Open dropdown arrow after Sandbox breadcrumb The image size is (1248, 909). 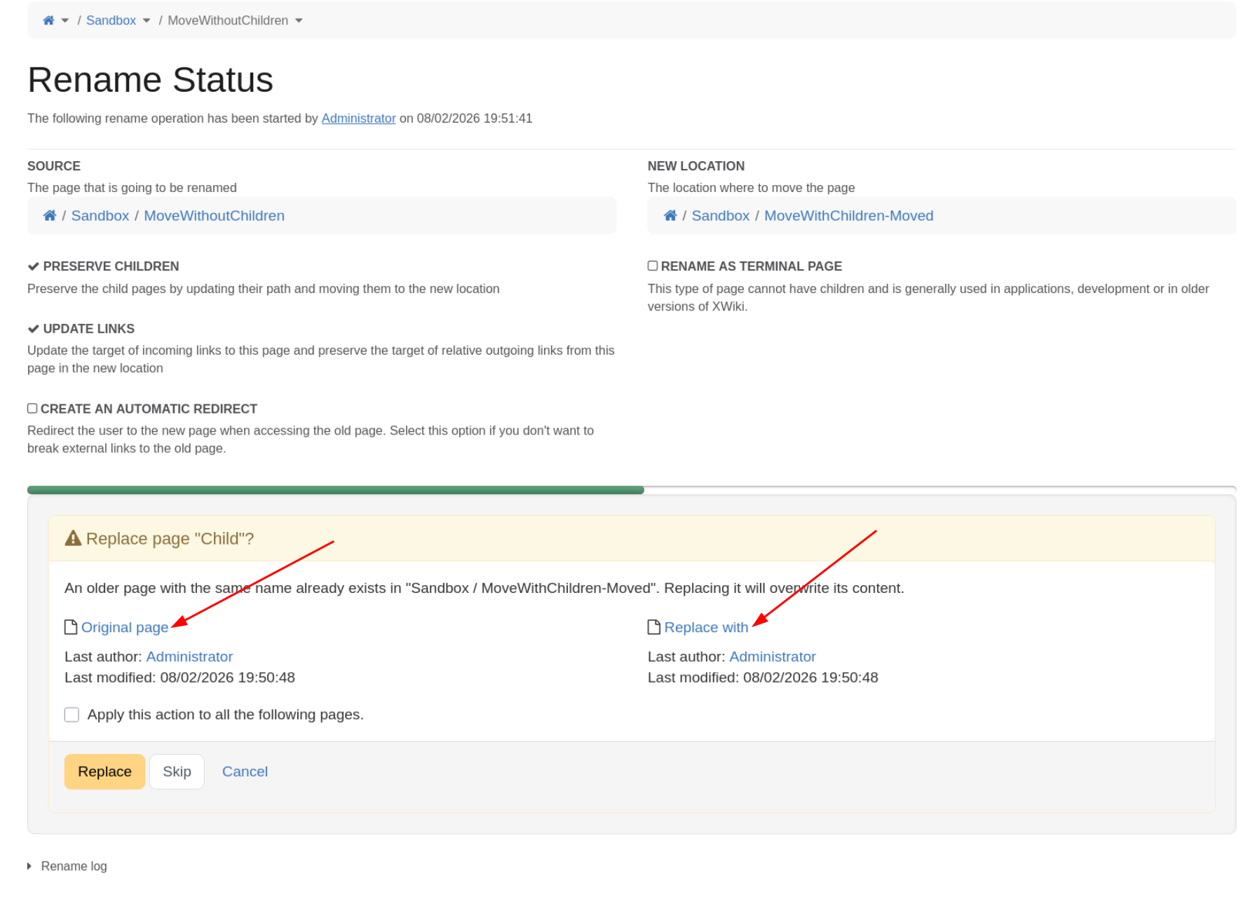(x=147, y=20)
